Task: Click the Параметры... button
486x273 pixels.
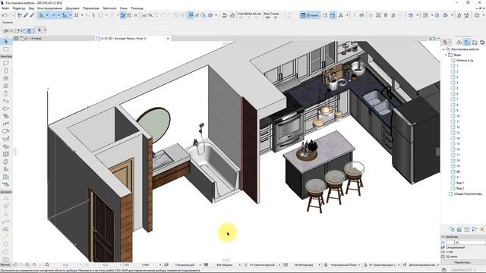Action: click(x=462, y=262)
